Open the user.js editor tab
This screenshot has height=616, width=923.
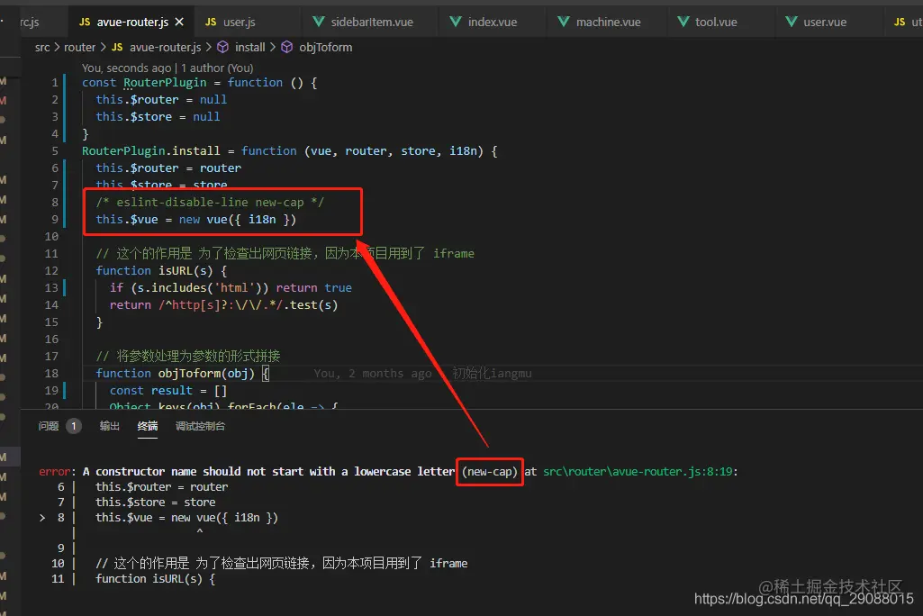coord(239,22)
